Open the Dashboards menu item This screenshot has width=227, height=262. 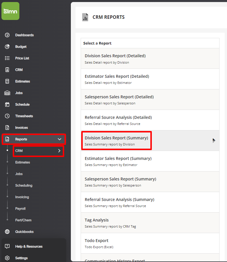(x=24, y=35)
